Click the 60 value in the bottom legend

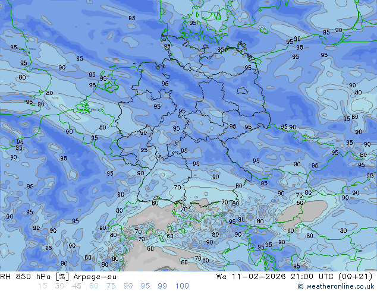tap(94, 286)
